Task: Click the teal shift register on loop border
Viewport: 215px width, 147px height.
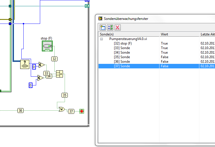Action: (x=87, y=6)
